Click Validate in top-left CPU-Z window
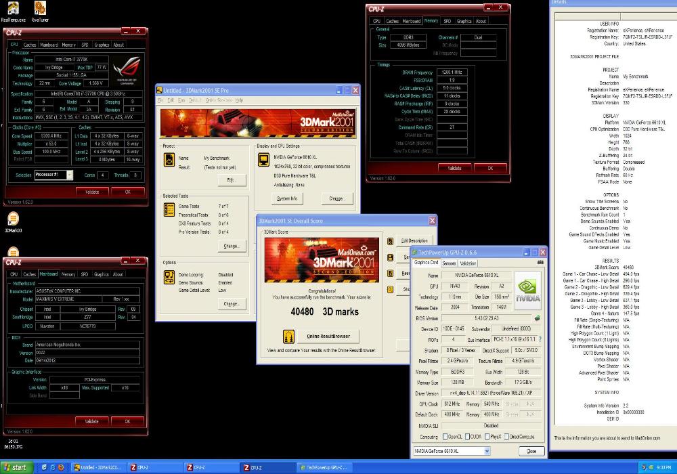The width and height of the screenshot is (677, 474). (92, 192)
